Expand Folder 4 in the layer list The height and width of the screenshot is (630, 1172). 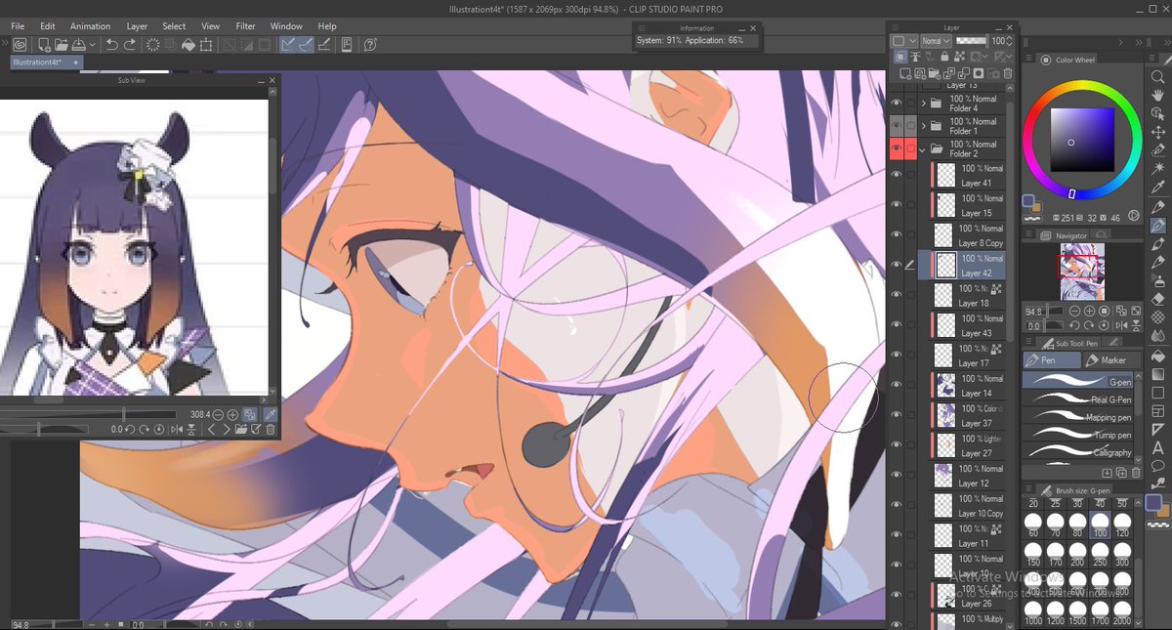(x=923, y=103)
